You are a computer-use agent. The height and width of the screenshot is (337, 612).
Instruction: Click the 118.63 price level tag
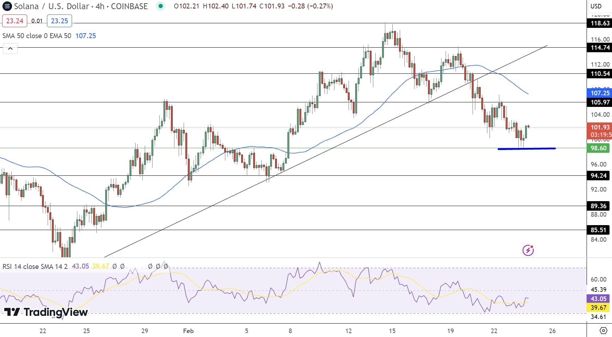tap(600, 23)
